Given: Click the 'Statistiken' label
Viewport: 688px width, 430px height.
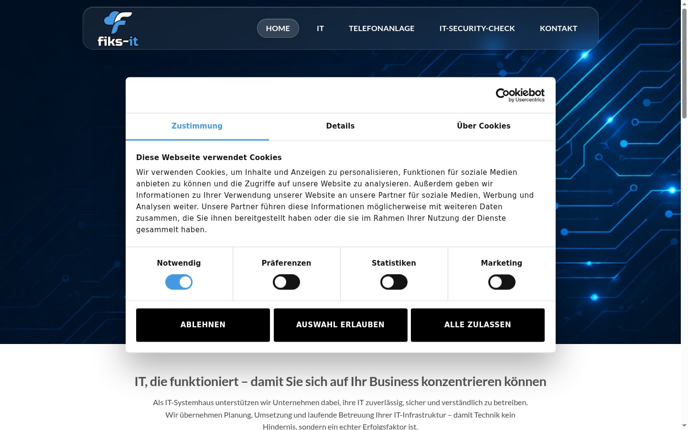Looking at the screenshot, I should click(394, 263).
